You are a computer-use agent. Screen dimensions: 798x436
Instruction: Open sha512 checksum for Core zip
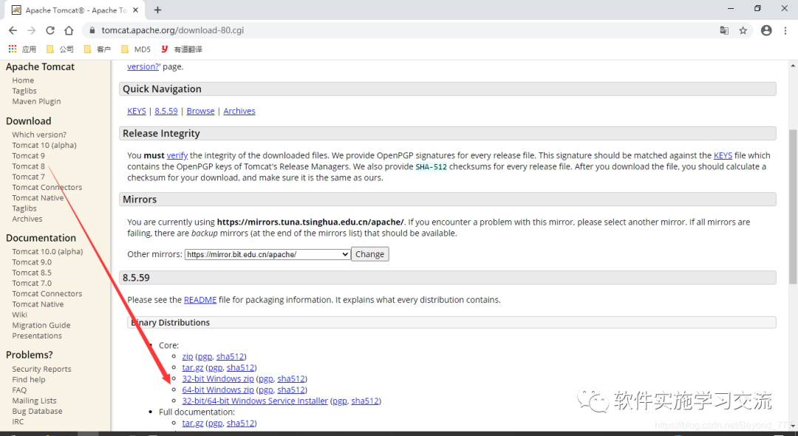(230, 356)
